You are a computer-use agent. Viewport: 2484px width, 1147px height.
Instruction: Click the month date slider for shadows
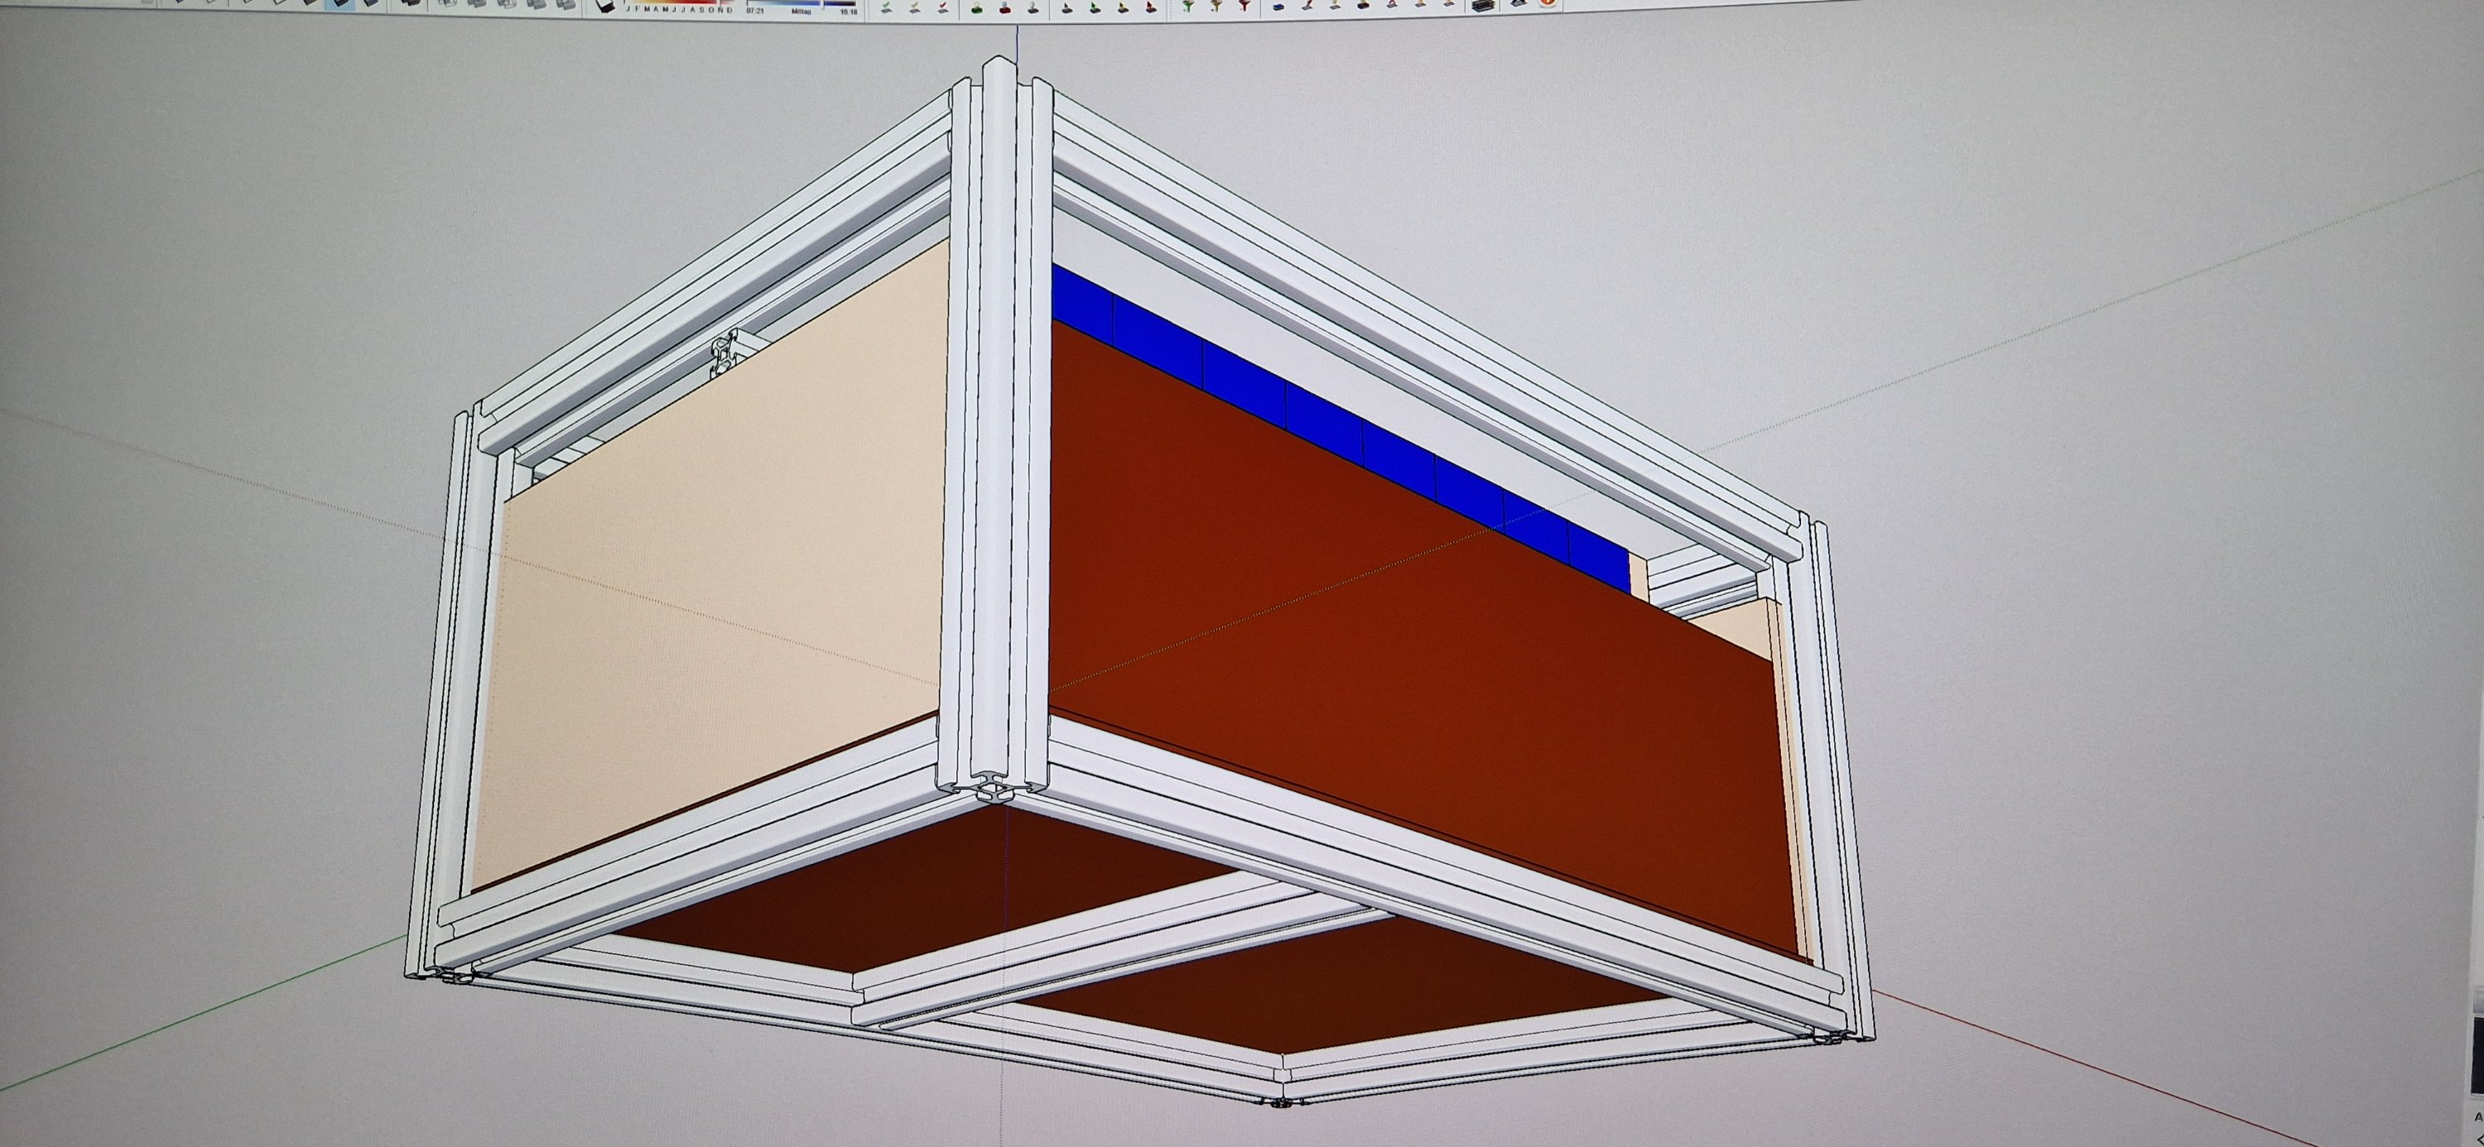tap(678, 4)
